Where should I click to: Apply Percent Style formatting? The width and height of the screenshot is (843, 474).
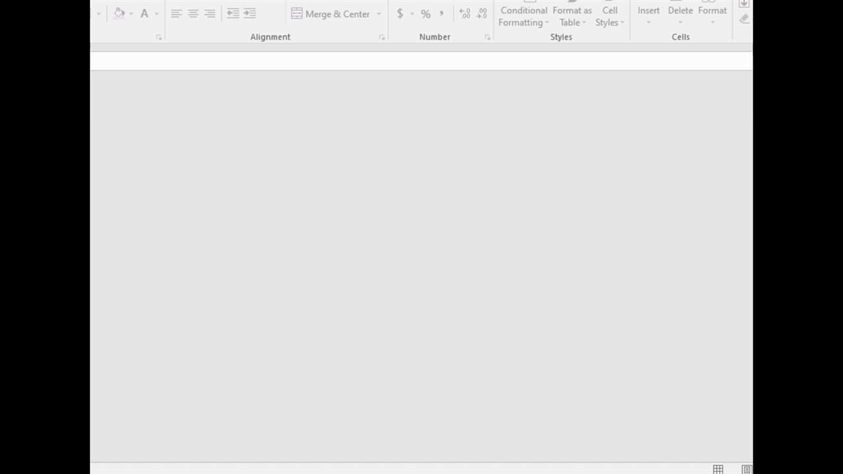425,14
